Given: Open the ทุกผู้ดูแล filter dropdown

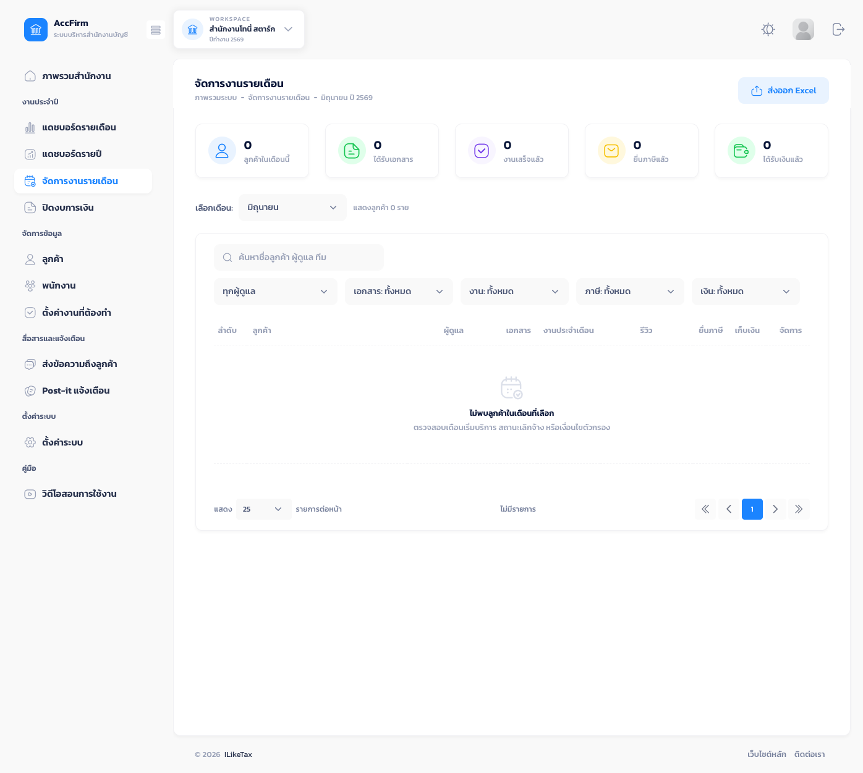Looking at the screenshot, I should 275,292.
